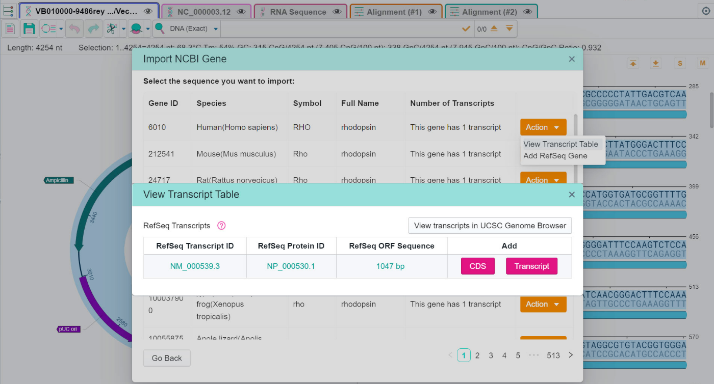Open Action dropdown for Human RHO row

(543, 127)
